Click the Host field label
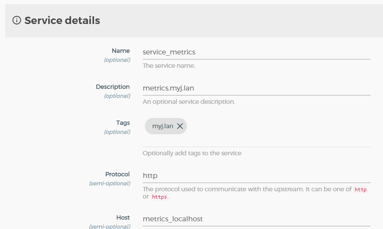This screenshot has width=383, height=229. click(123, 217)
